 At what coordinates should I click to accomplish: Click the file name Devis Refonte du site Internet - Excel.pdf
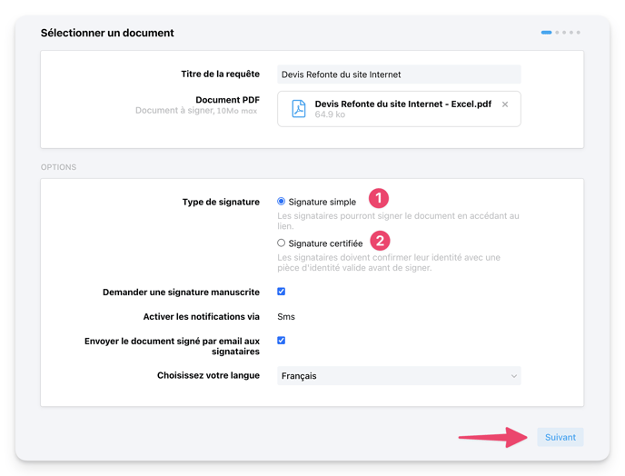pos(403,104)
